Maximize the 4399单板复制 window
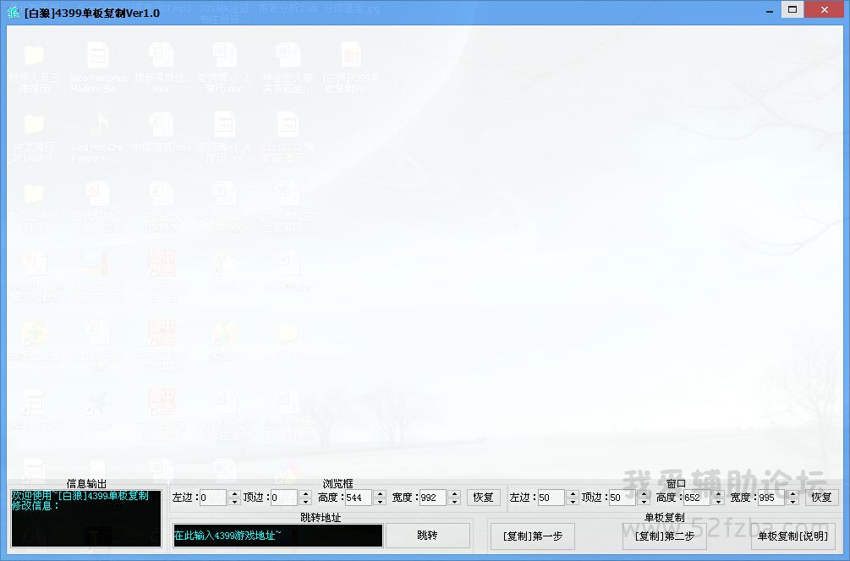850x561 pixels. tap(792, 10)
